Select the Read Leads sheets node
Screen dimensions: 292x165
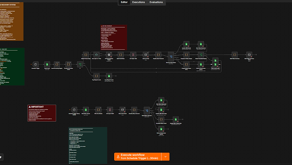[47, 64]
